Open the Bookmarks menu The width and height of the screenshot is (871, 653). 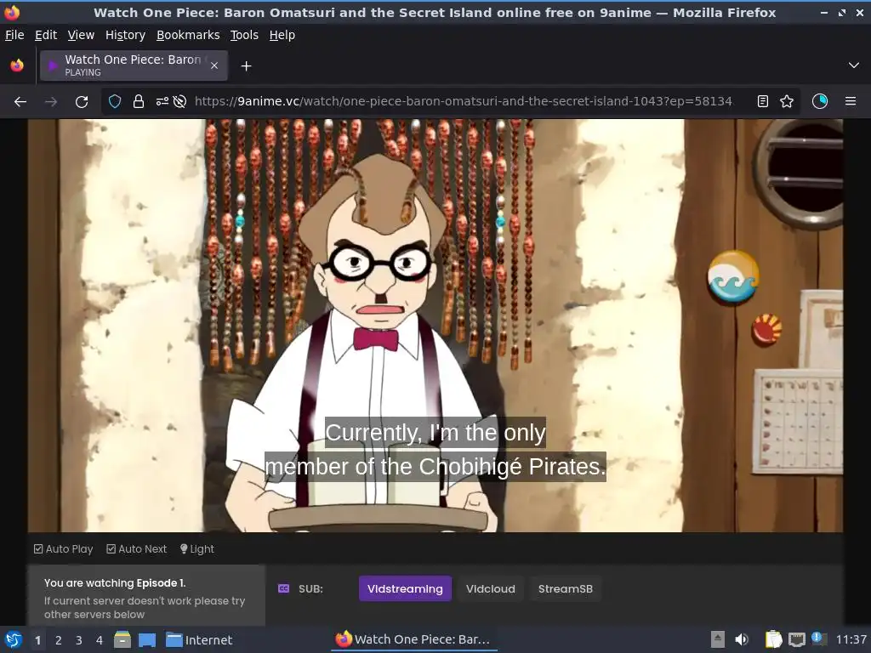[188, 35]
